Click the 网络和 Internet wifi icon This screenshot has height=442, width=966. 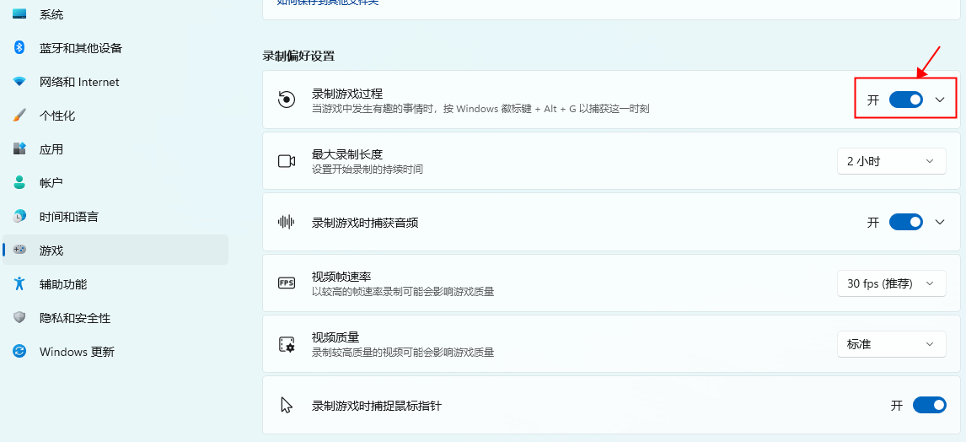19,82
